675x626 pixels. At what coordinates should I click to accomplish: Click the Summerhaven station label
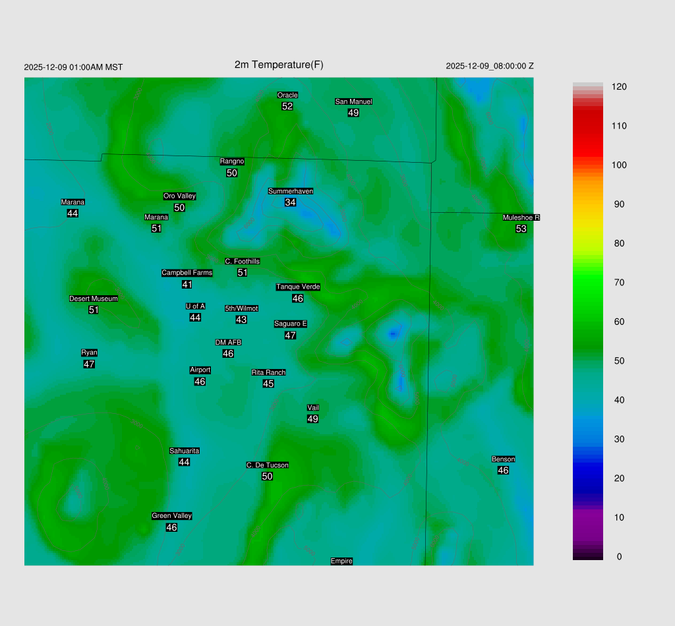click(290, 191)
